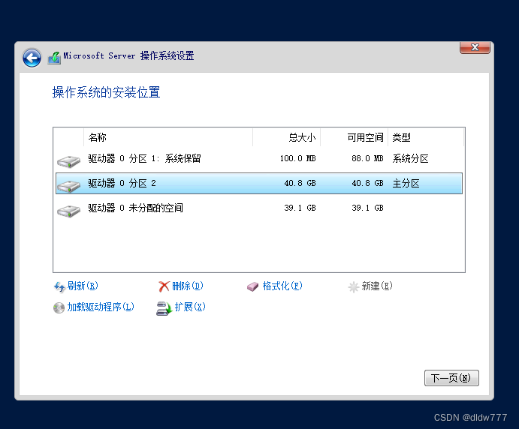Click the refresh arrows icon beside 刷新

[59, 286]
